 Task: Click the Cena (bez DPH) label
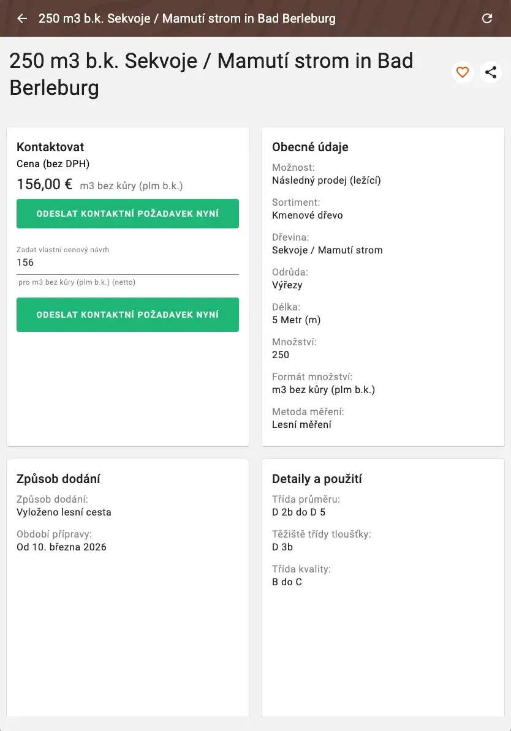tap(53, 163)
